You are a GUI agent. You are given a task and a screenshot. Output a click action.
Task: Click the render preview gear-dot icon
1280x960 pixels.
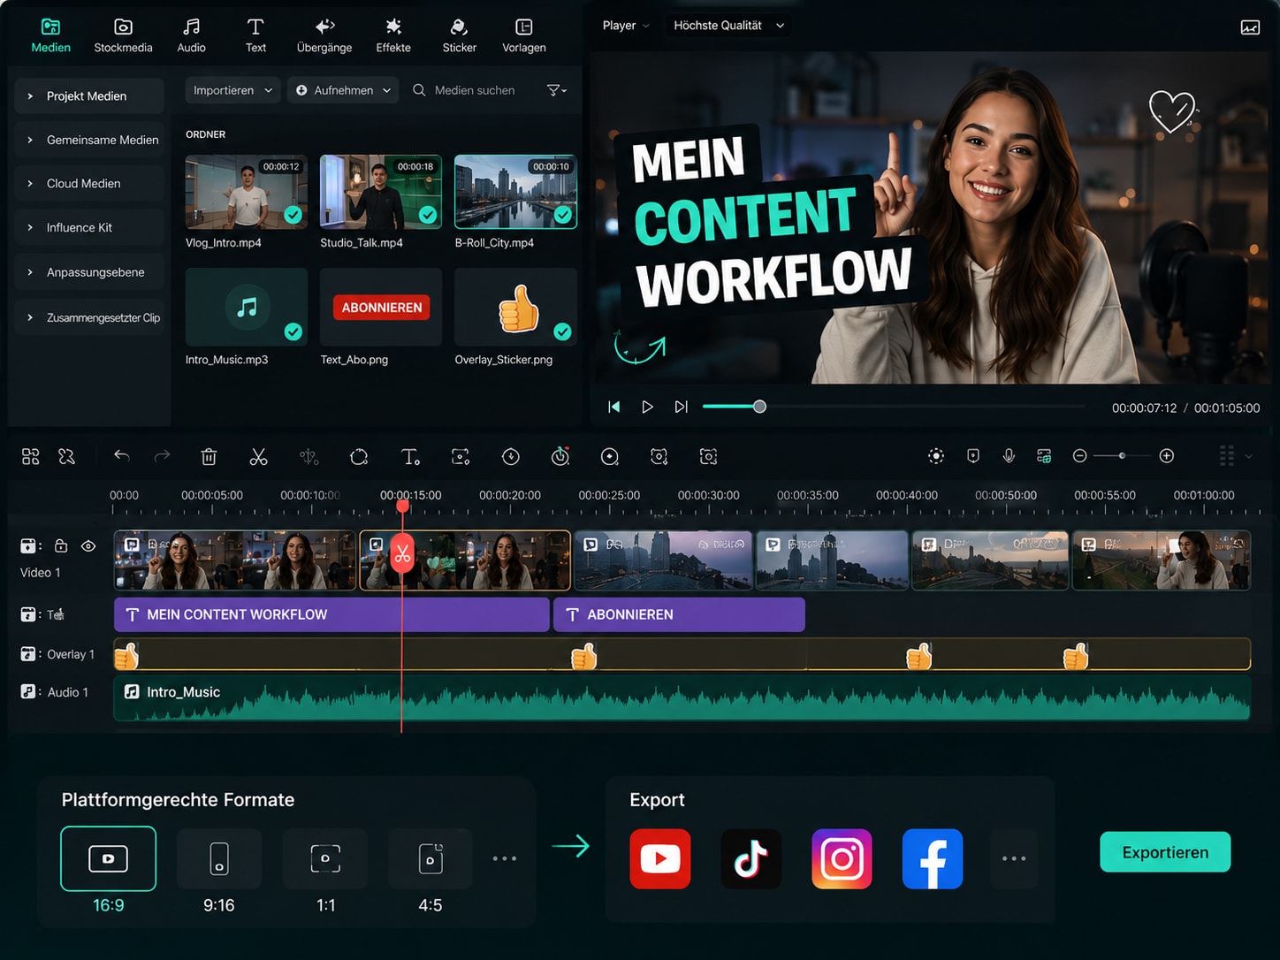click(x=936, y=455)
